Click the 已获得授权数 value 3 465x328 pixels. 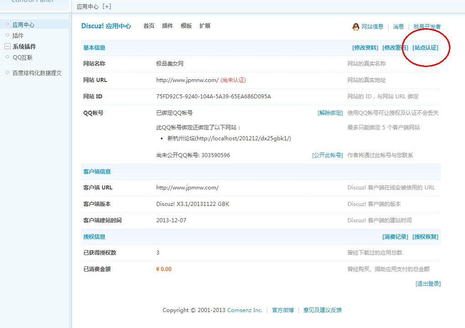[x=158, y=253]
